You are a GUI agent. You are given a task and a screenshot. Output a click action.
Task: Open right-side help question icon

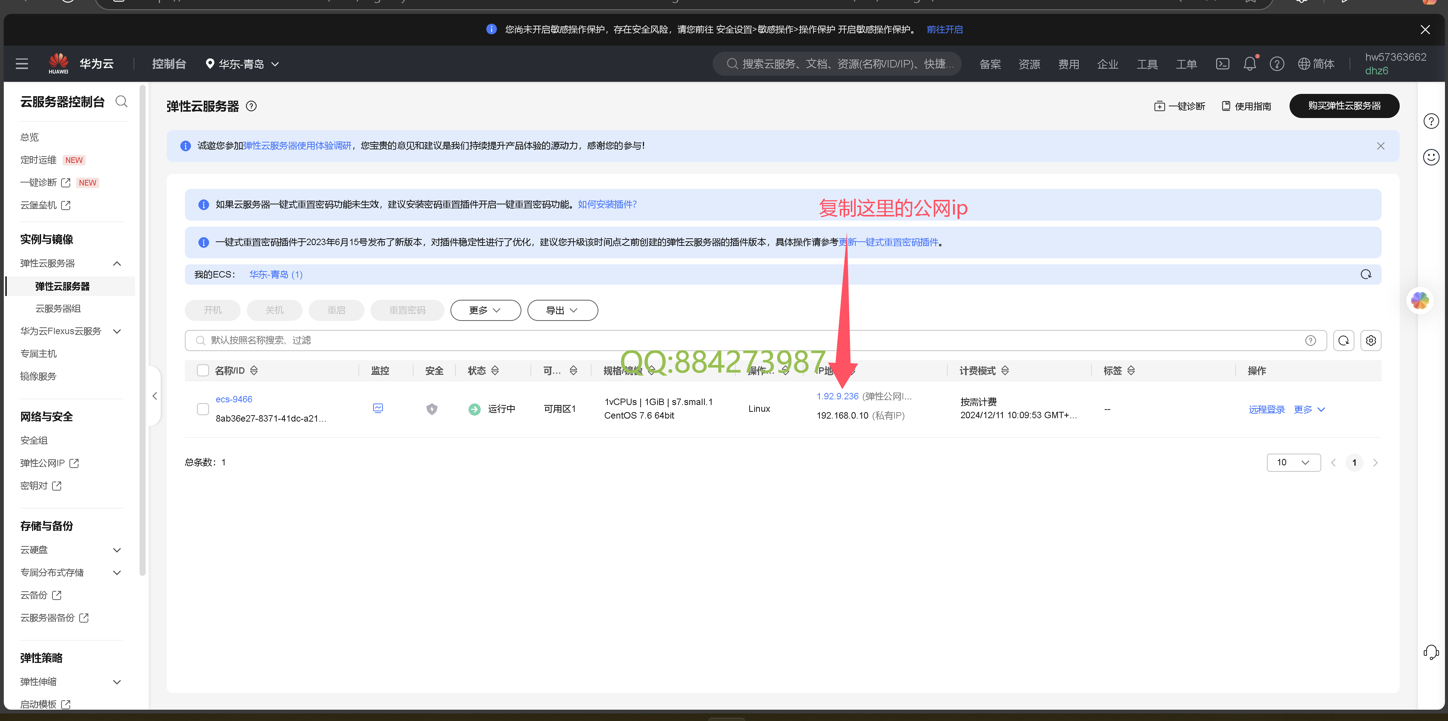coord(1431,121)
